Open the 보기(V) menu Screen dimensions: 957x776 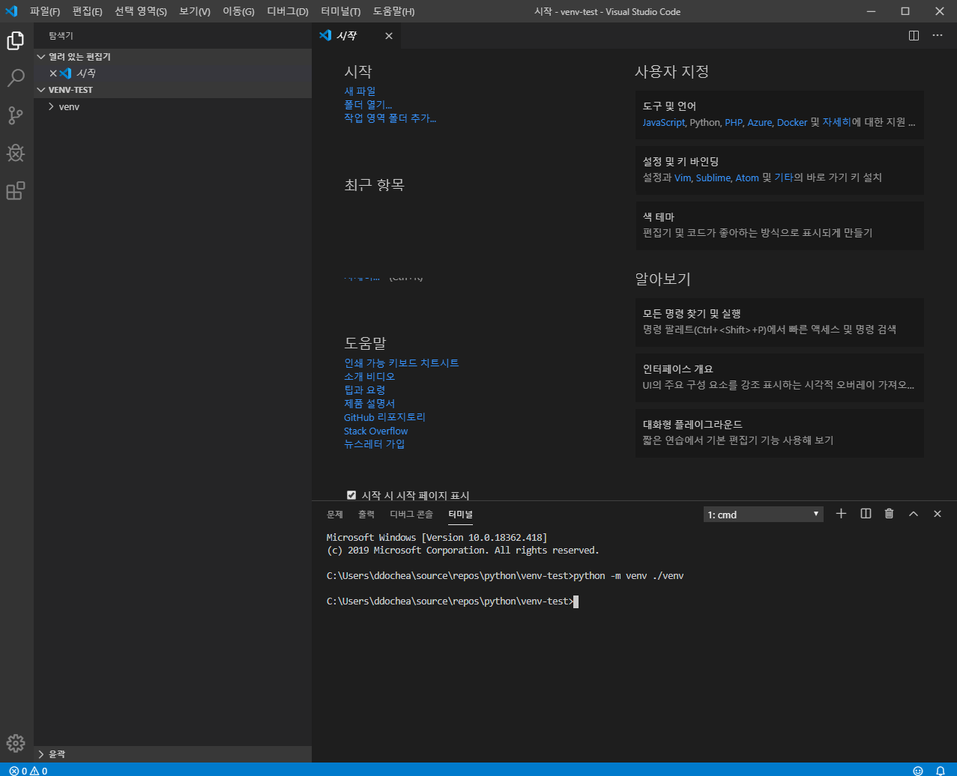tap(195, 11)
